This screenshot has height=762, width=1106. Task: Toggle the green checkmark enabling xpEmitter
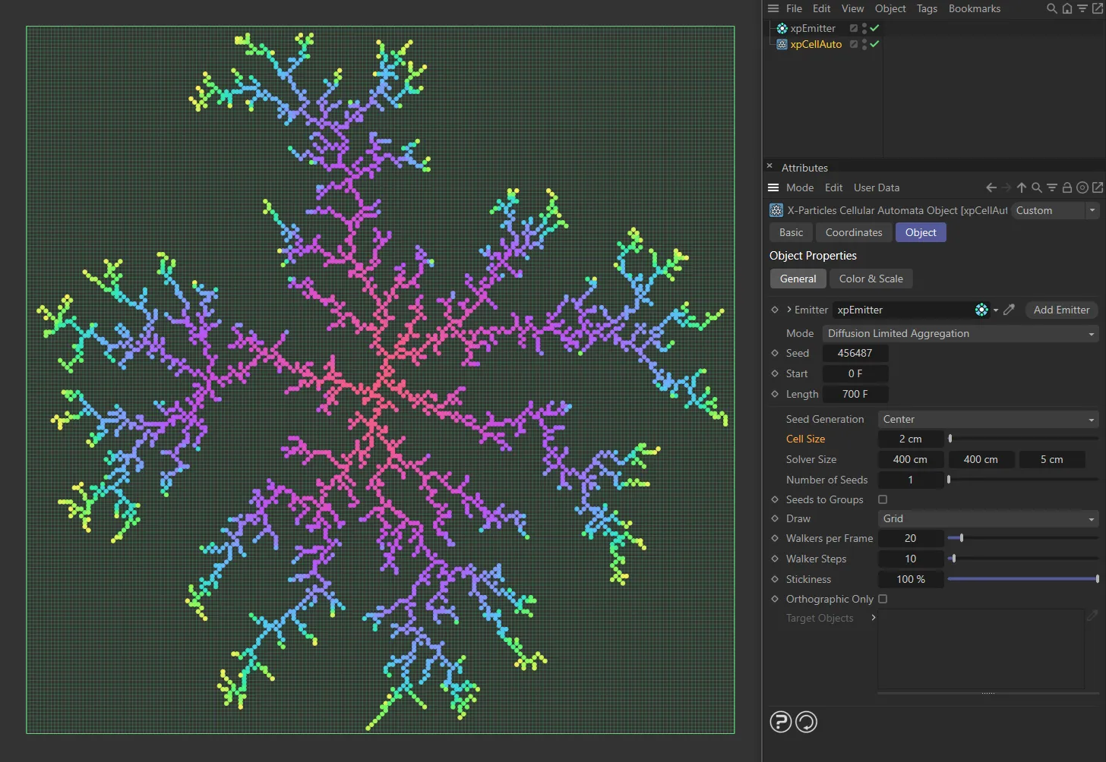point(874,27)
